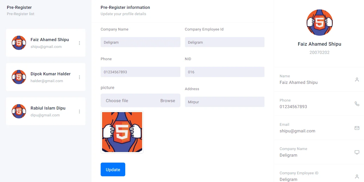Focus the Phone number input field
This screenshot has height=182, width=364.
click(140, 72)
